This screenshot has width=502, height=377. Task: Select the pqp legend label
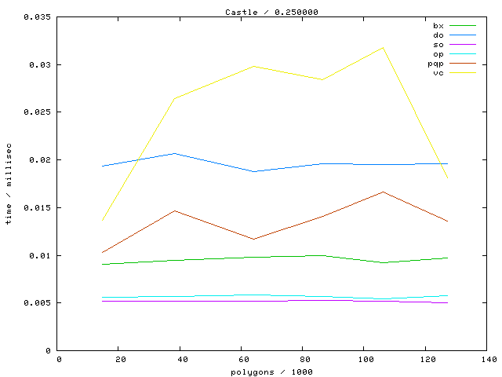(x=435, y=64)
